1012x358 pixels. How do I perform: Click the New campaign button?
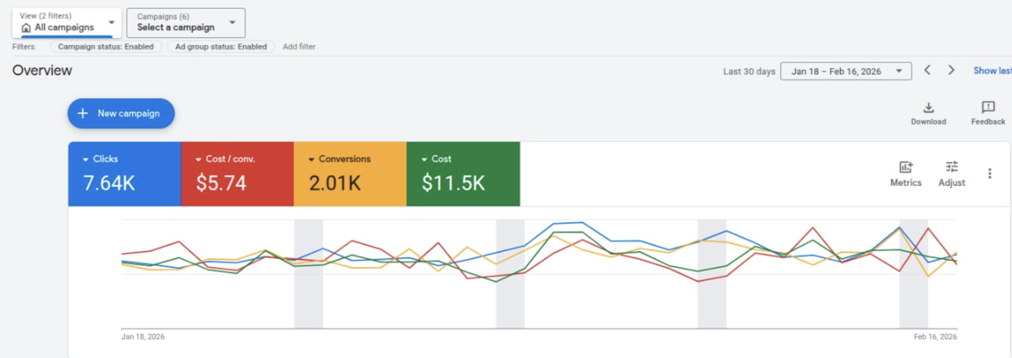coord(121,113)
